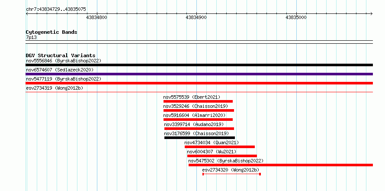Open variant label nsv6574607 (Sedlazeck2020)

point(60,70)
